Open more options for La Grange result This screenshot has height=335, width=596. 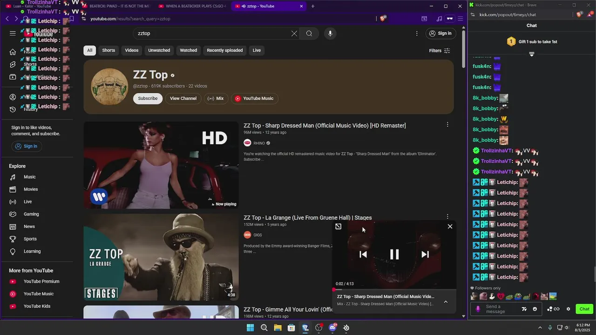447,217
